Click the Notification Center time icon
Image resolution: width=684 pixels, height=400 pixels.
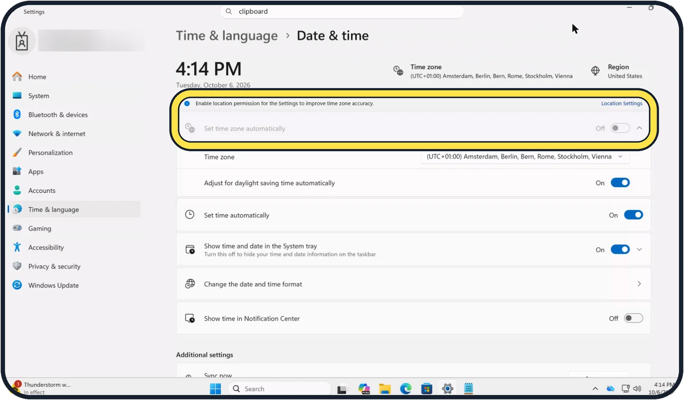190,318
